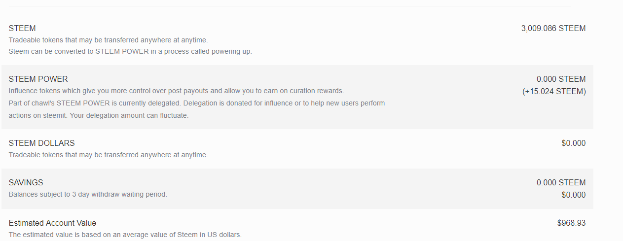This screenshot has height=241, width=623.
Task: Open the 3,009.086 STEEM balance dropdown
Action: (553, 29)
